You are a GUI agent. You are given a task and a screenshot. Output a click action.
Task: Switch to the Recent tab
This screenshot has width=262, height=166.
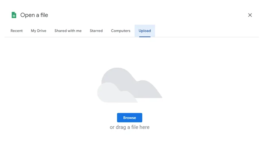point(16,31)
